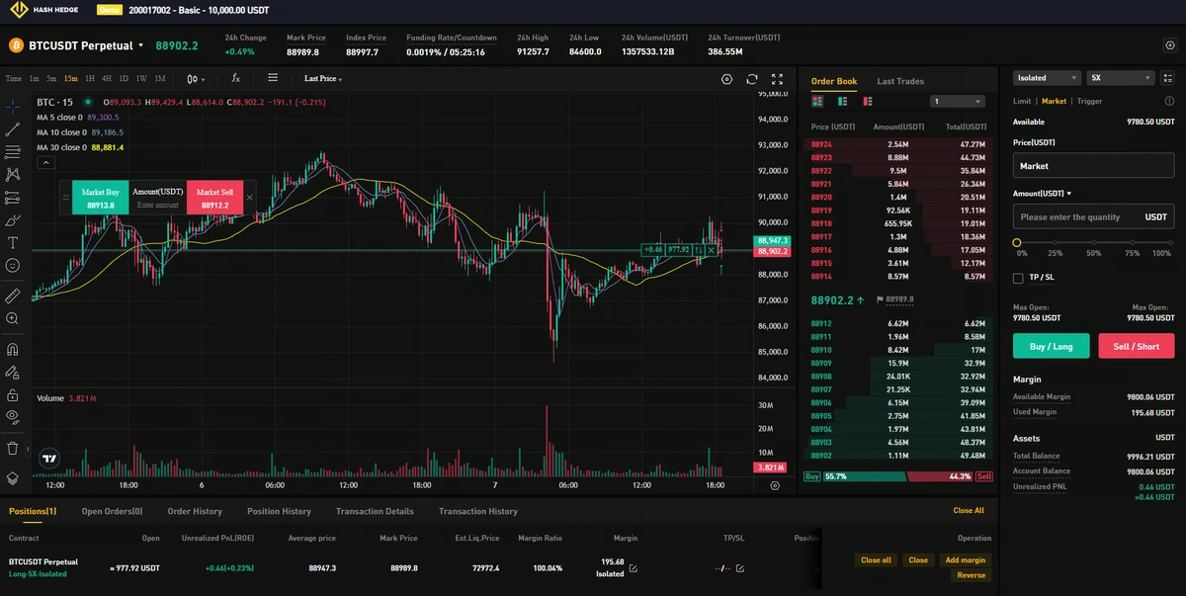Toggle hide all drawings eye icon

[x=13, y=417]
